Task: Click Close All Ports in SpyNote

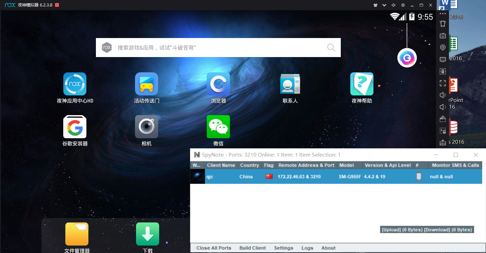Action: coord(214,248)
